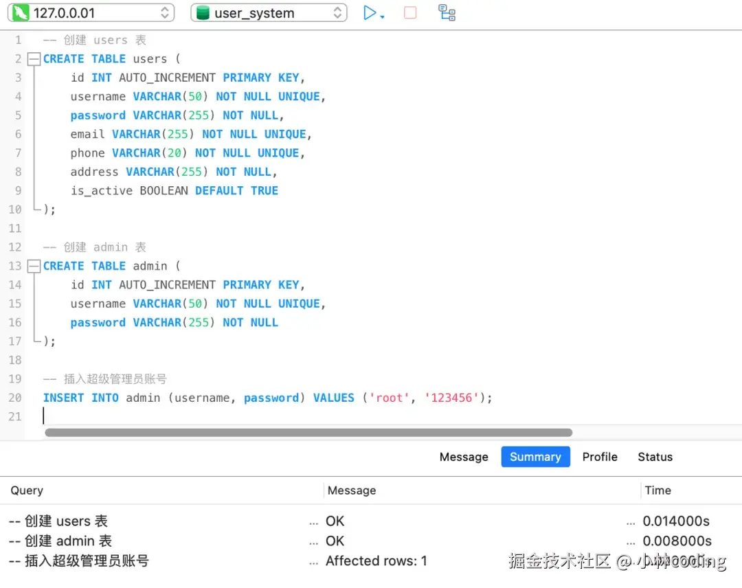Click line number 20 in the gutter
742x588 pixels.
coord(15,398)
